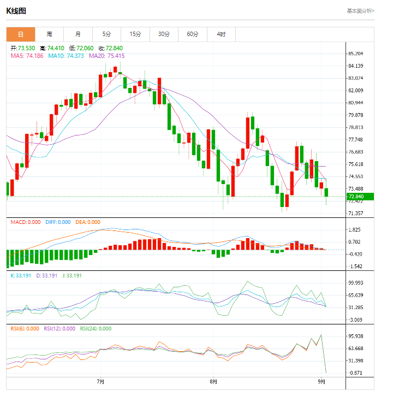Click the 收:72.840 close price
405x408 pixels.
pos(111,49)
